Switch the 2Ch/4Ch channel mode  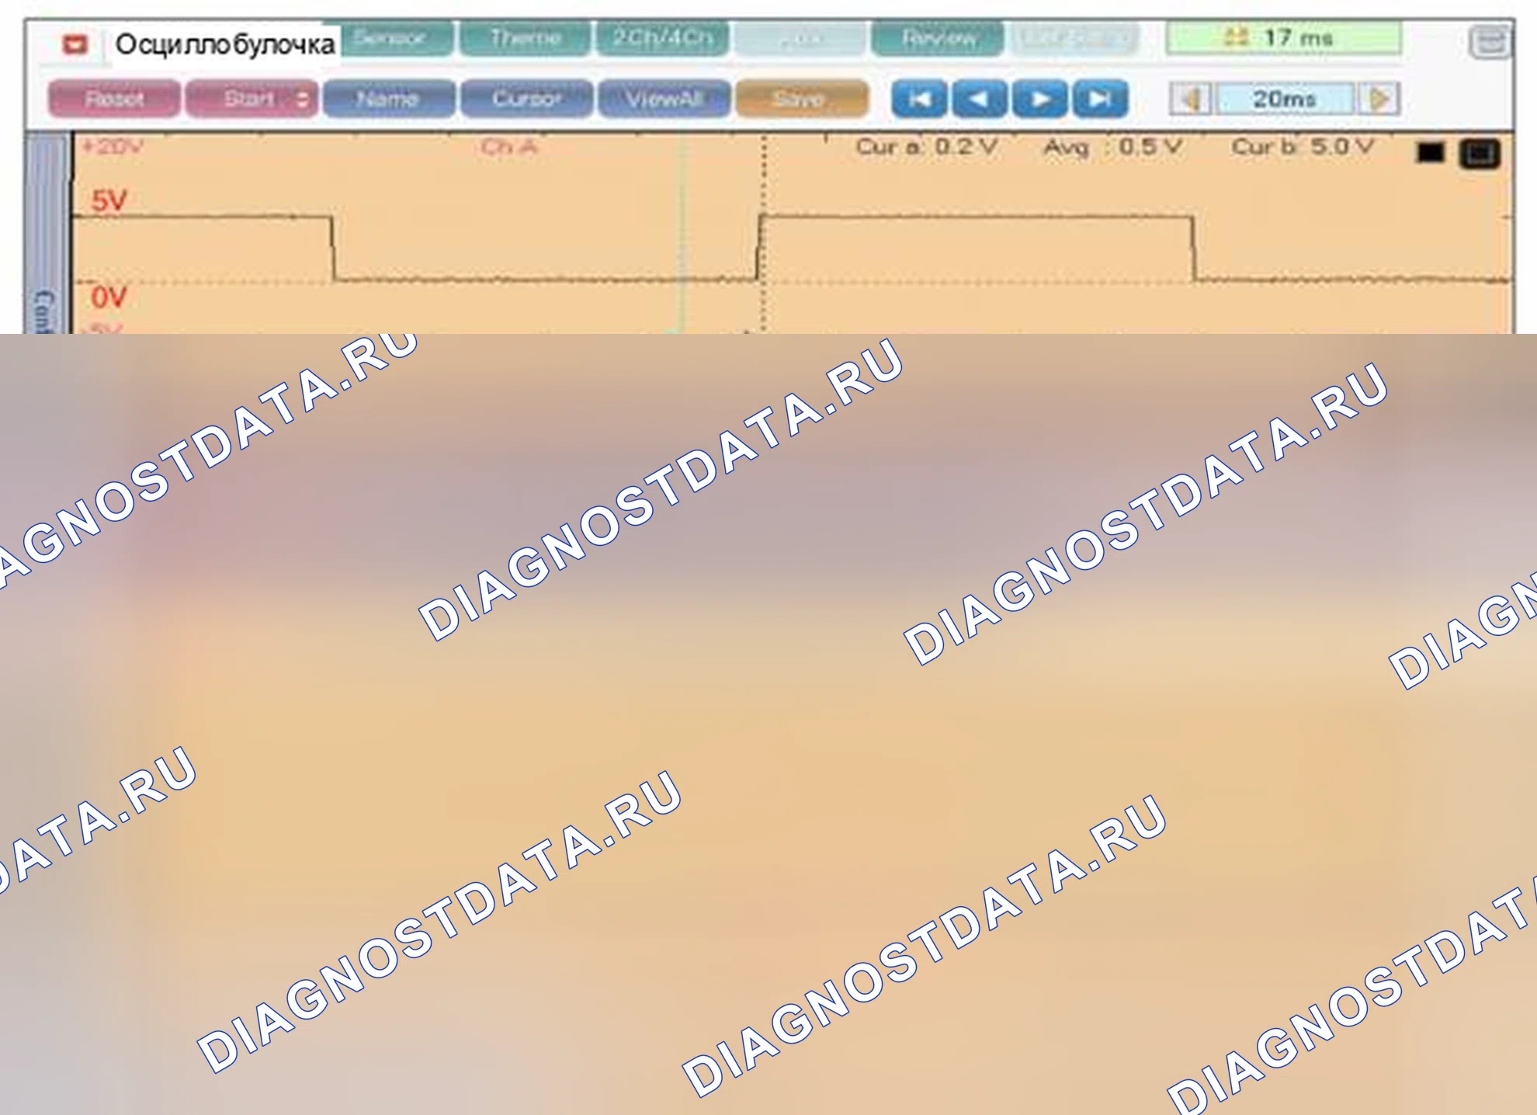pos(662,38)
